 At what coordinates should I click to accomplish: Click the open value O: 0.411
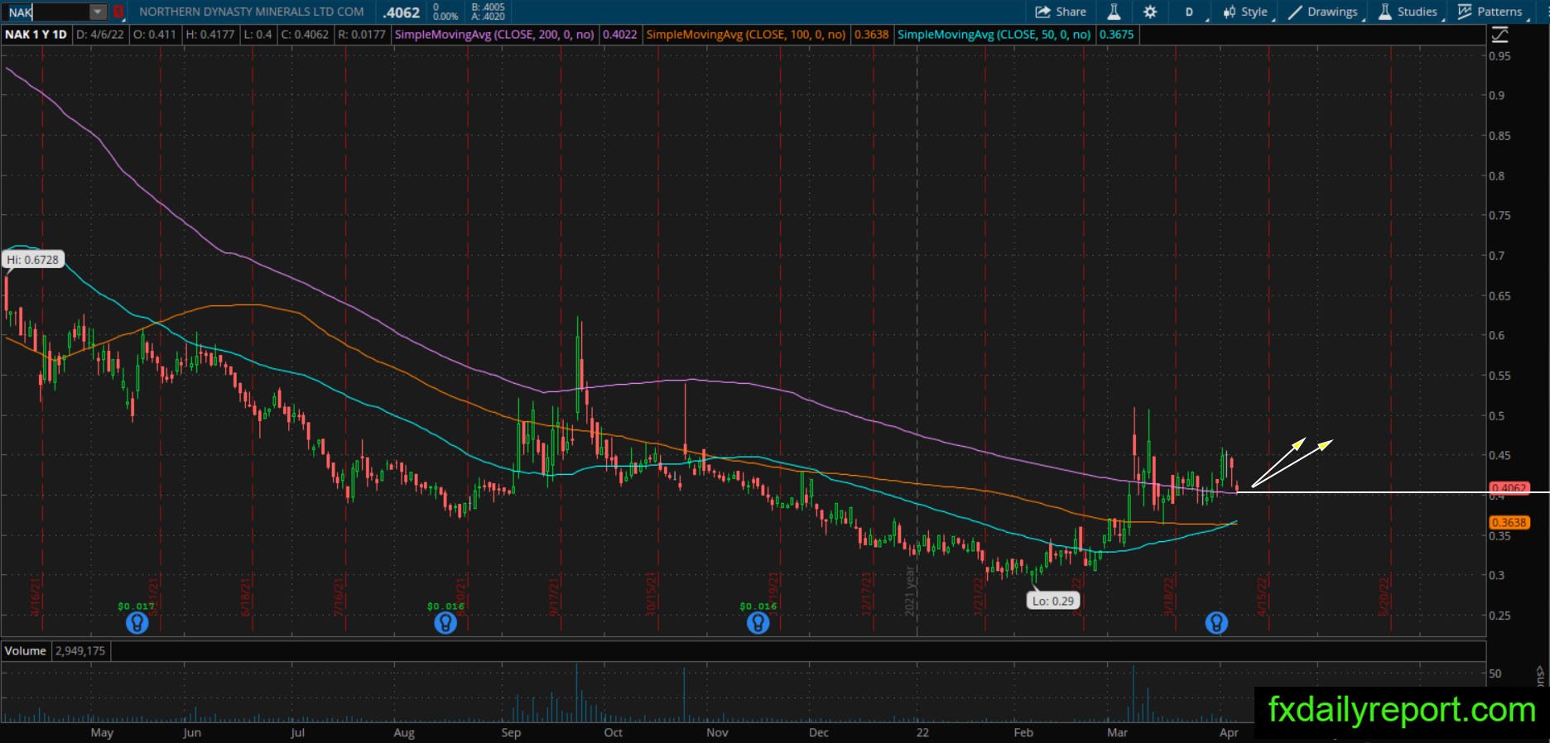point(155,35)
